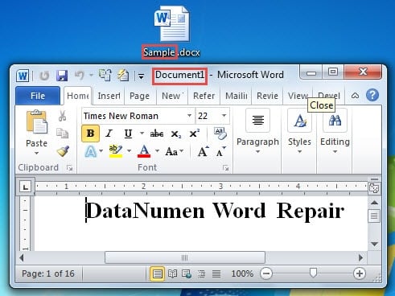Select the Format Painter brush
This screenshot has height=296, width=395.
[x=63, y=151]
